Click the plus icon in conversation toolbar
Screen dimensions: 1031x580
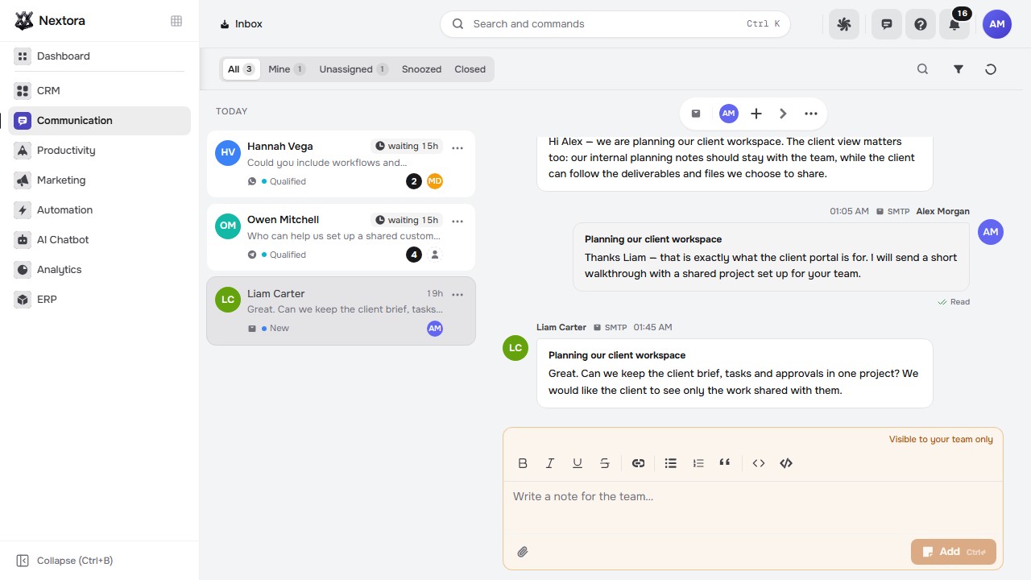pyautogui.click(x=756, y=114)
